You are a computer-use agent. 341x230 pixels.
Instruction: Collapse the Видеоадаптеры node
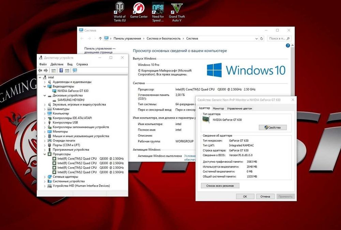coord(45,86)
